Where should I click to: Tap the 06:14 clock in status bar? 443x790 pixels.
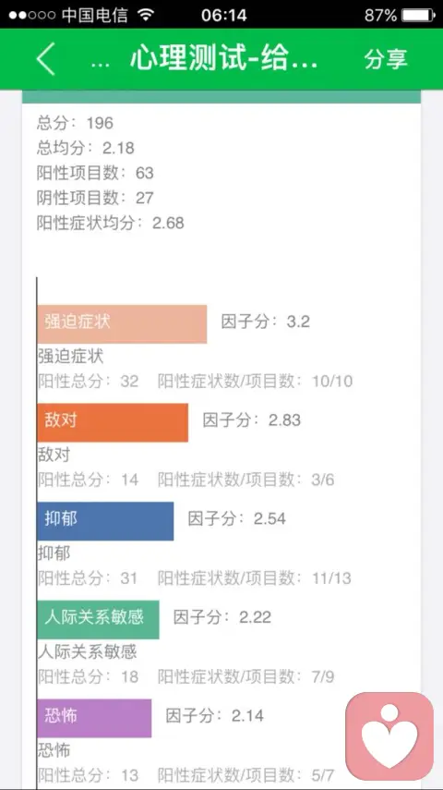click(x=223, y=15)
